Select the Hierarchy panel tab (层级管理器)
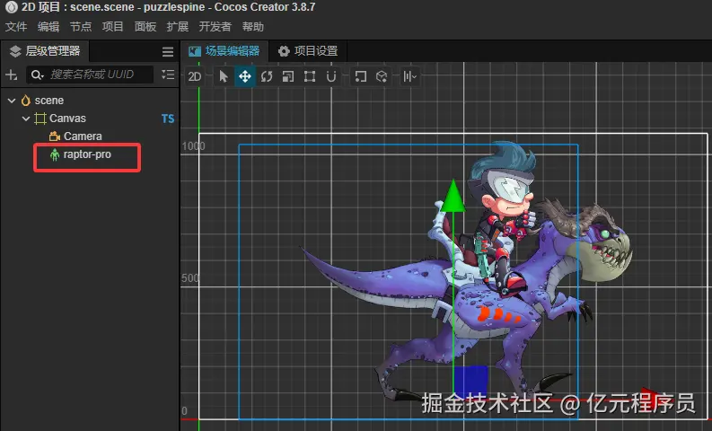Image resolution: width=712 pixels, height=431 pixels. pos(45,51)
